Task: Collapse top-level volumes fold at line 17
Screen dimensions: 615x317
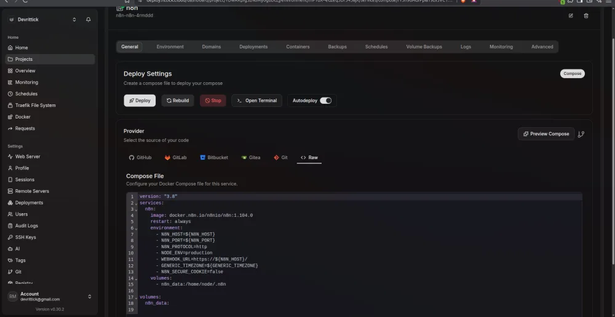Action: (136, 298)
